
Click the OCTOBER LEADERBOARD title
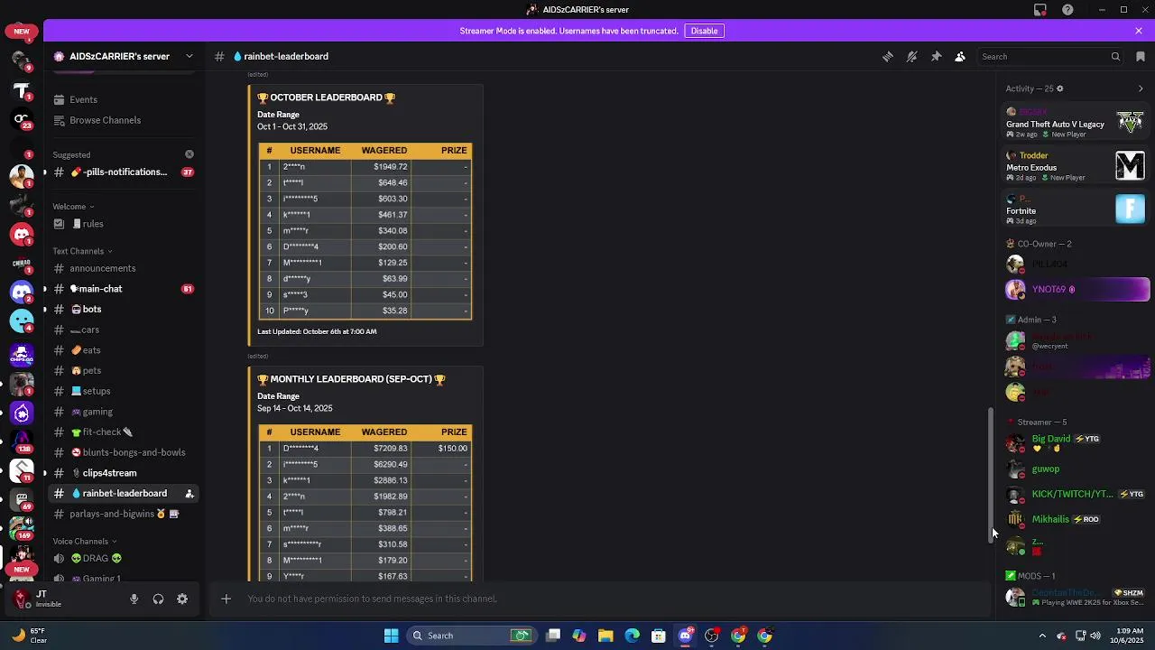[327, 97]
